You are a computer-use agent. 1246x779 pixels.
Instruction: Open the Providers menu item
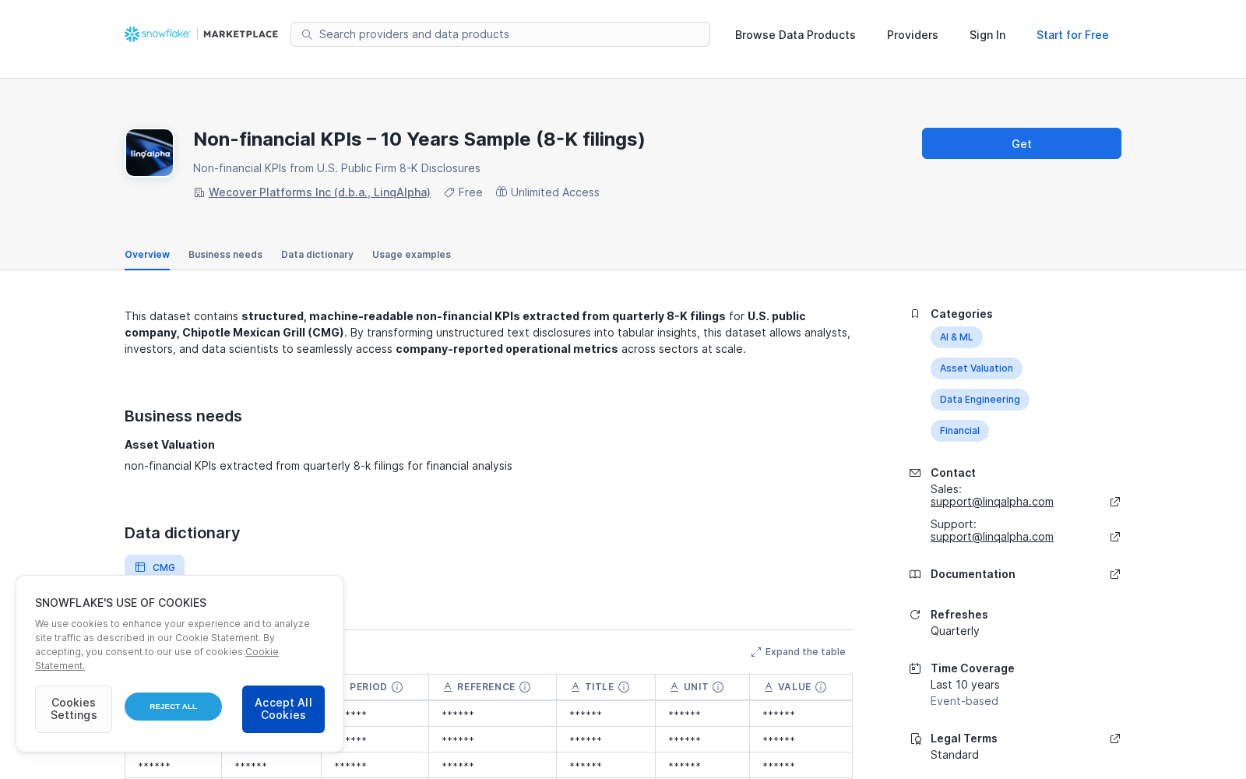(x=913, y=35)
